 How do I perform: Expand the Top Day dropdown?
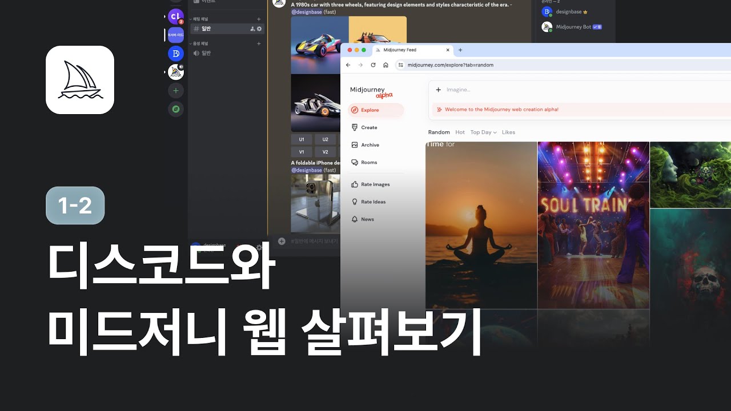point(483,132)
